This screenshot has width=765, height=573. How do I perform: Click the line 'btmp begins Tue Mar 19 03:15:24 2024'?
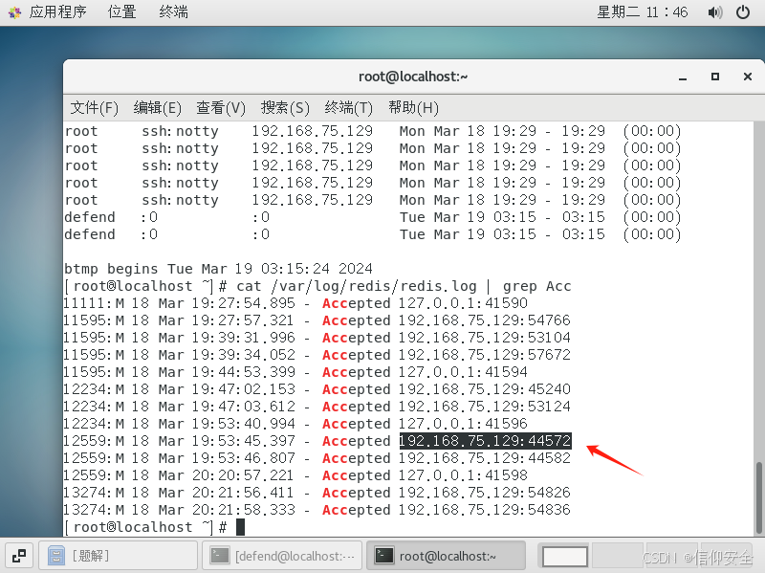coord(219,269)
